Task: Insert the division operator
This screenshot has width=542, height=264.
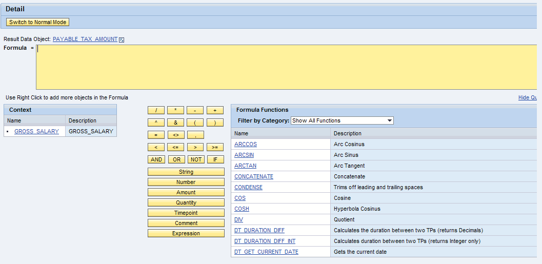Action: tap(156, 110)
